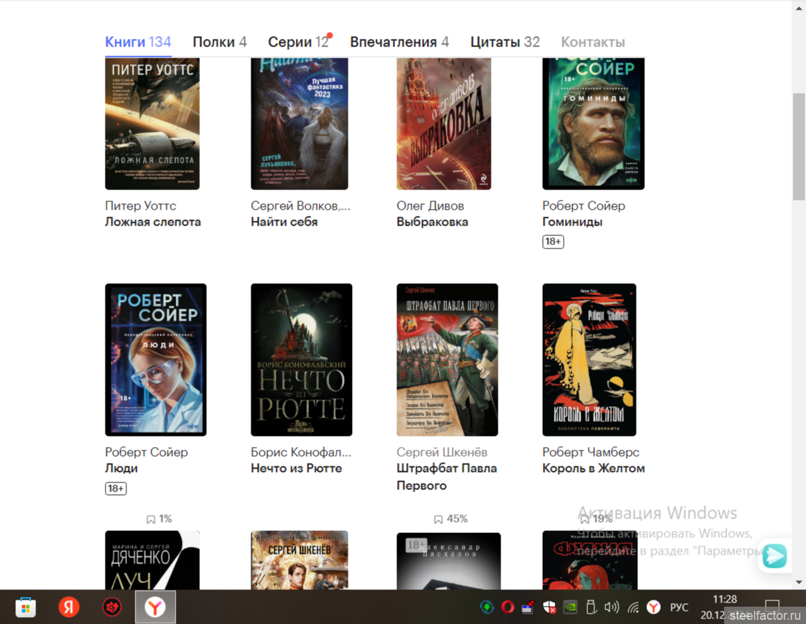Open author link Сергей Волков
This screenshot has height=624, width=806.
[300, 205]
